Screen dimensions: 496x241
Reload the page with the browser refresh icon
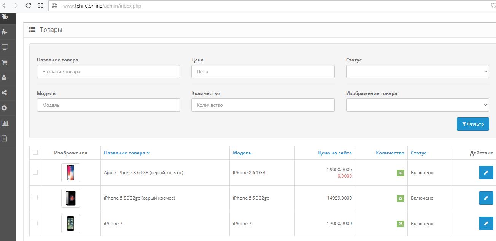[x=28, y=6]
